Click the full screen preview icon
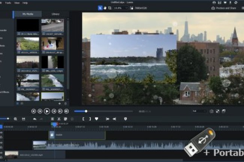Image resolution: width=244 pixels, height=162 pixels. (218, 111)
